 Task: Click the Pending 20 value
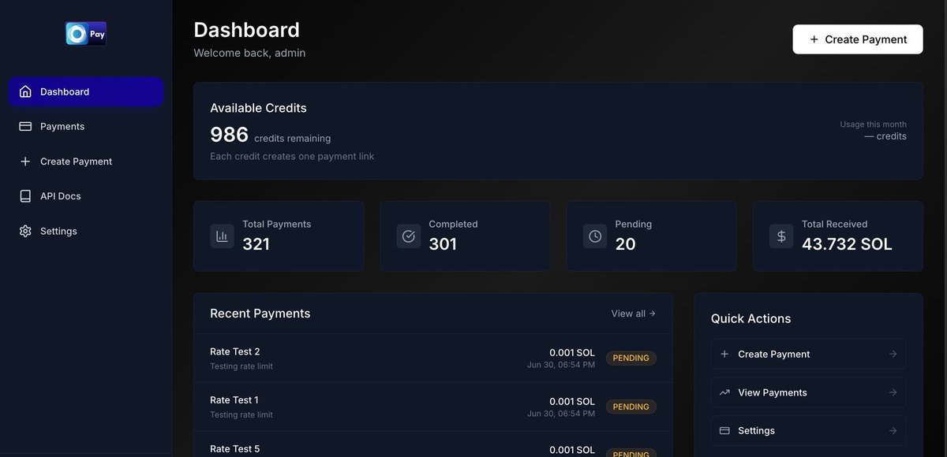(x=625, y=244)
